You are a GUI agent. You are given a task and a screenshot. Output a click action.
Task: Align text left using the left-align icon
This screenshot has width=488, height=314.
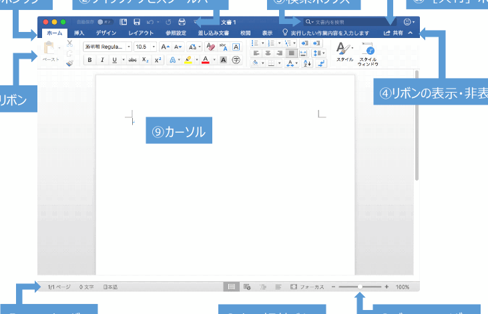pos(256,53)
